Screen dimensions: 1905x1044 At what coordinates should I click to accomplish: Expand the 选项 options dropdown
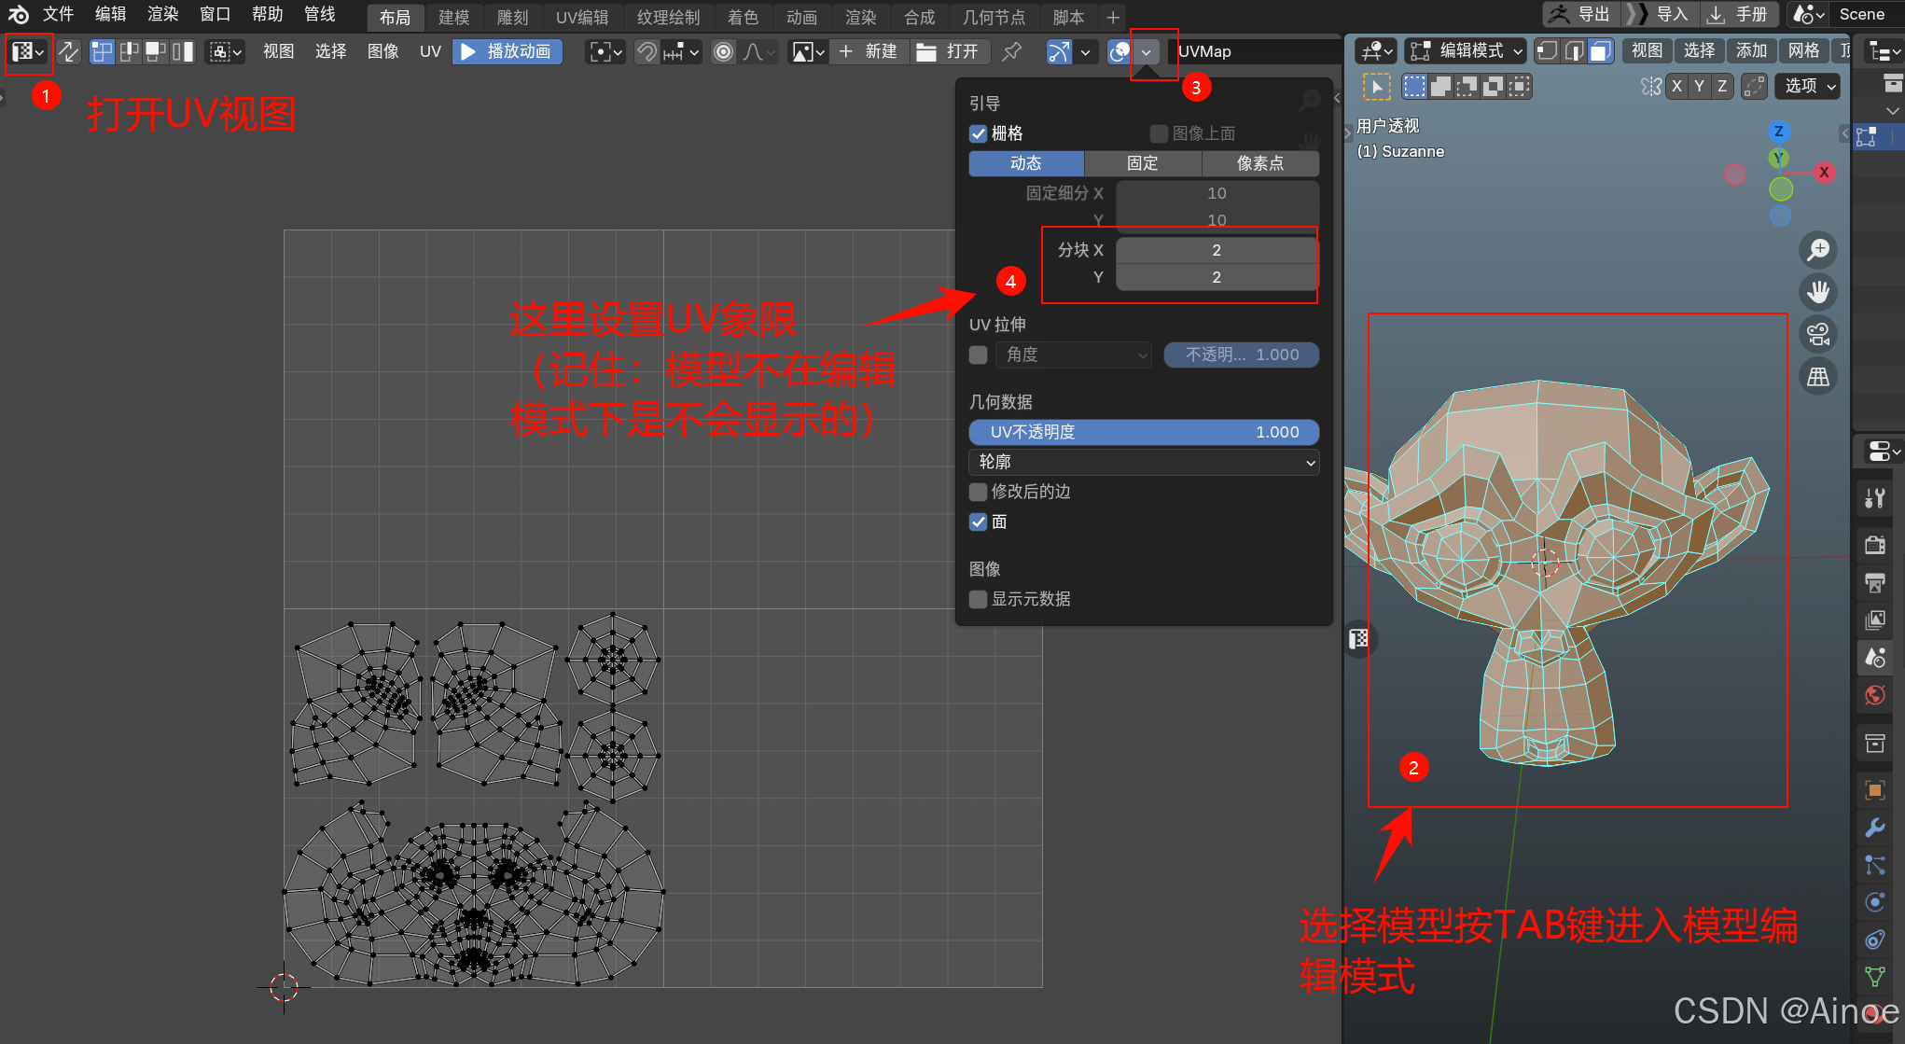tap(1808, 86)
